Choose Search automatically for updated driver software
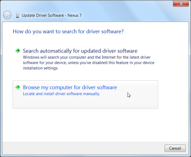The height and width of the screenshot is (157, 191). coord(80,51)
